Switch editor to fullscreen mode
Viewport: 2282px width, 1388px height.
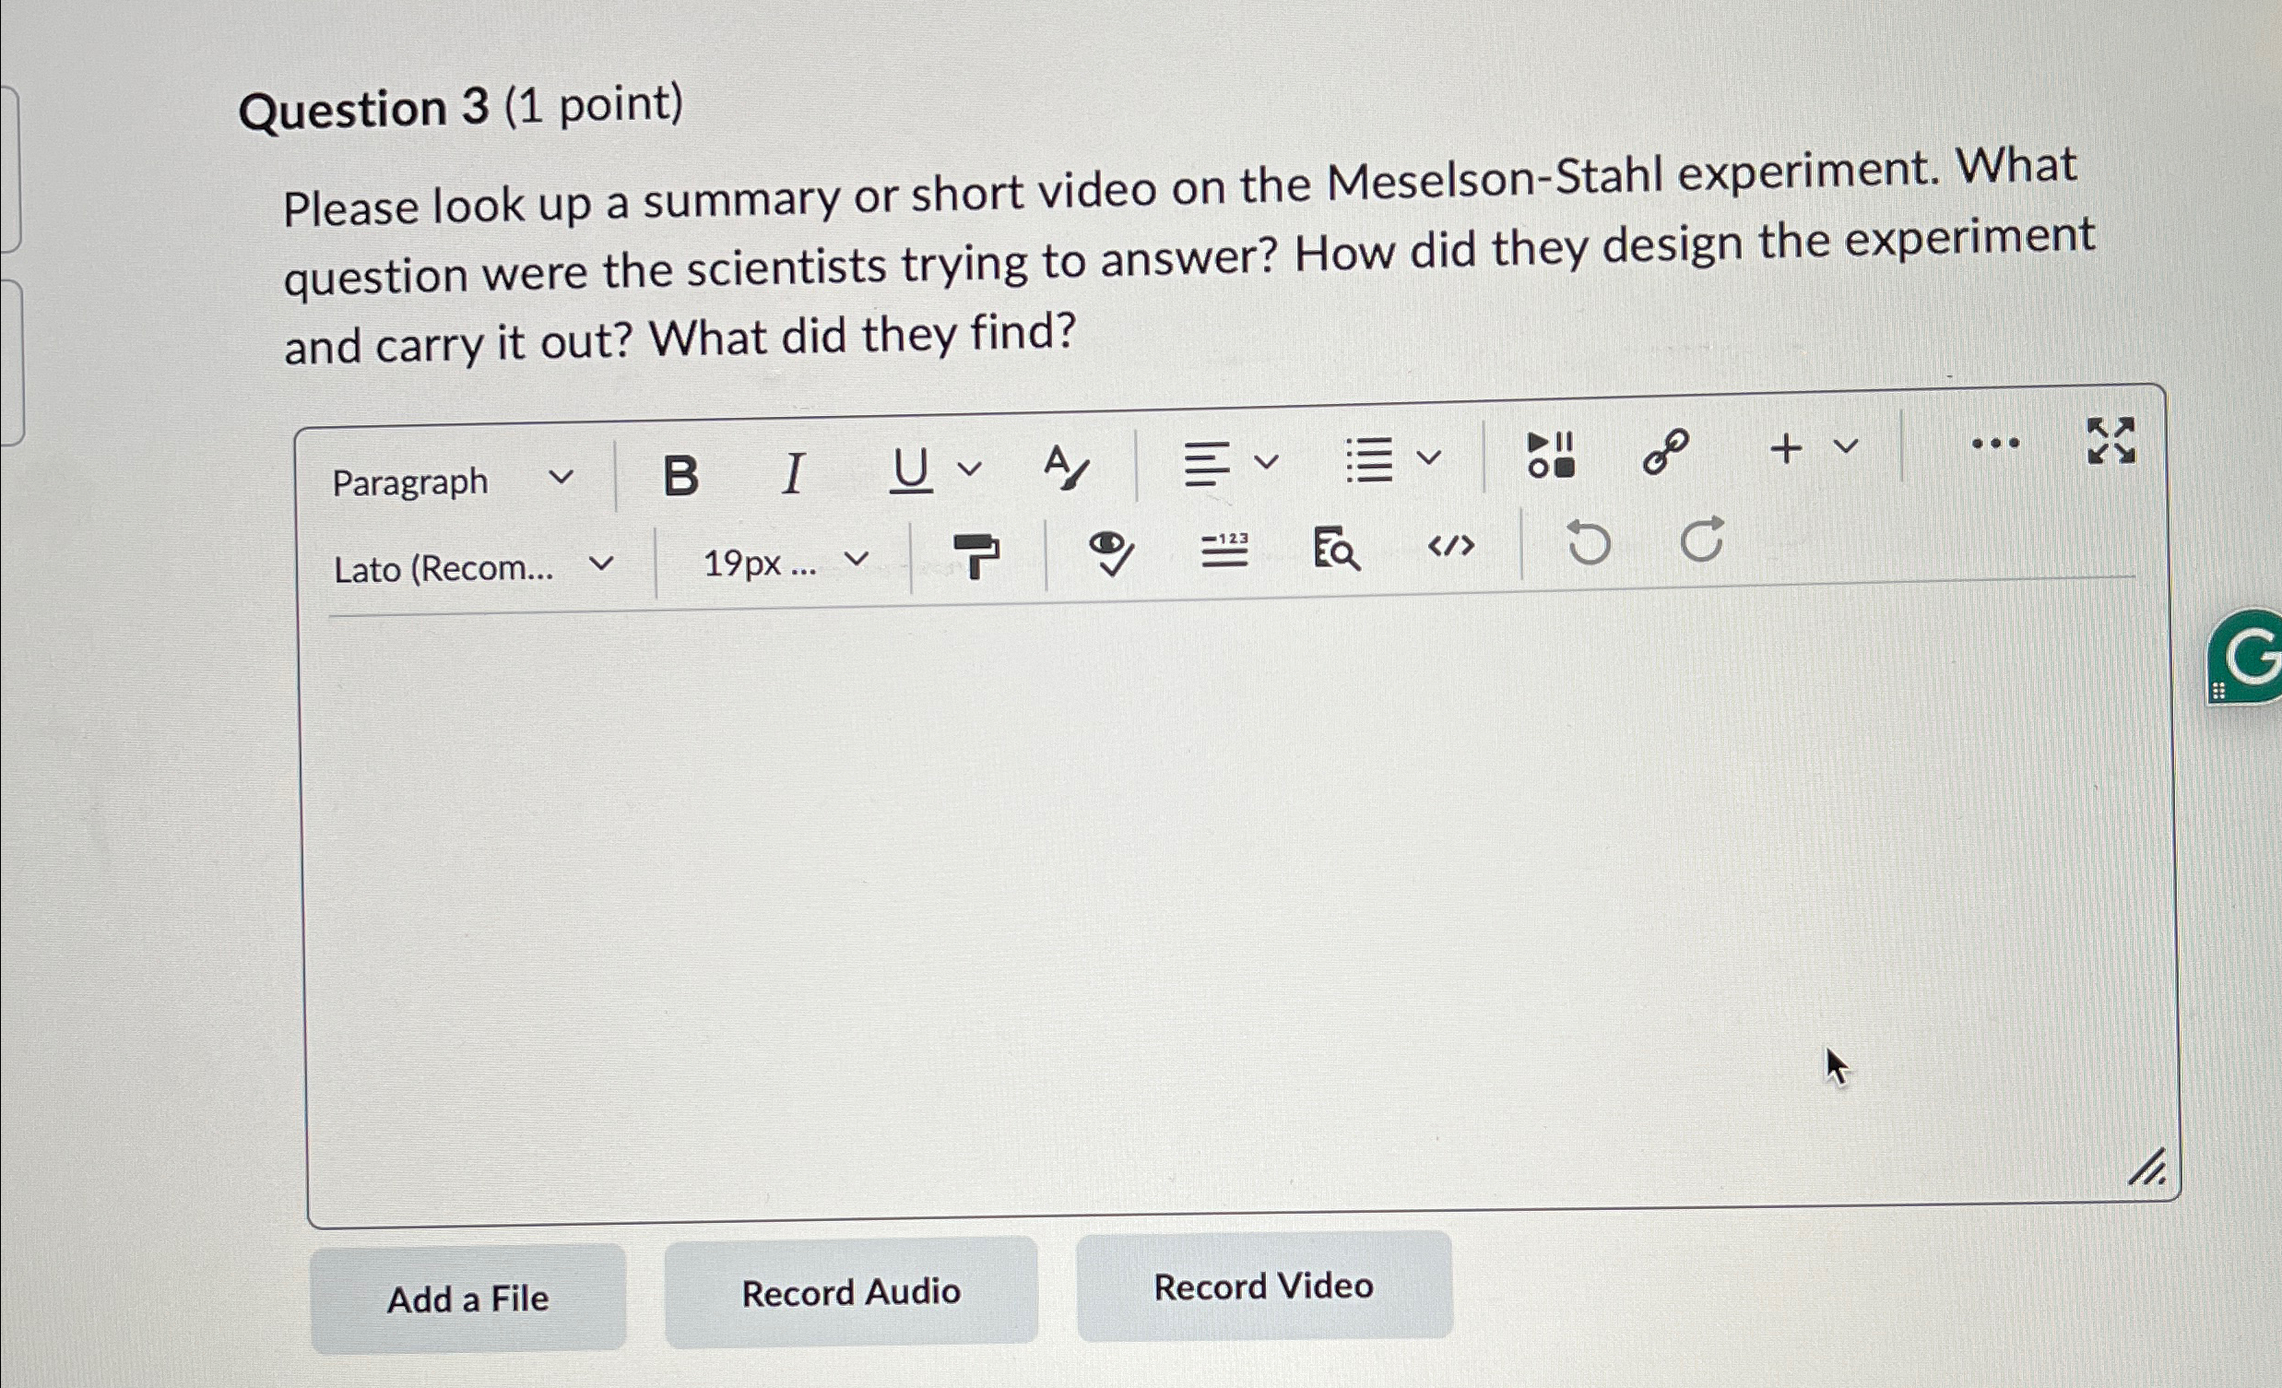[x=2111, y=440]
